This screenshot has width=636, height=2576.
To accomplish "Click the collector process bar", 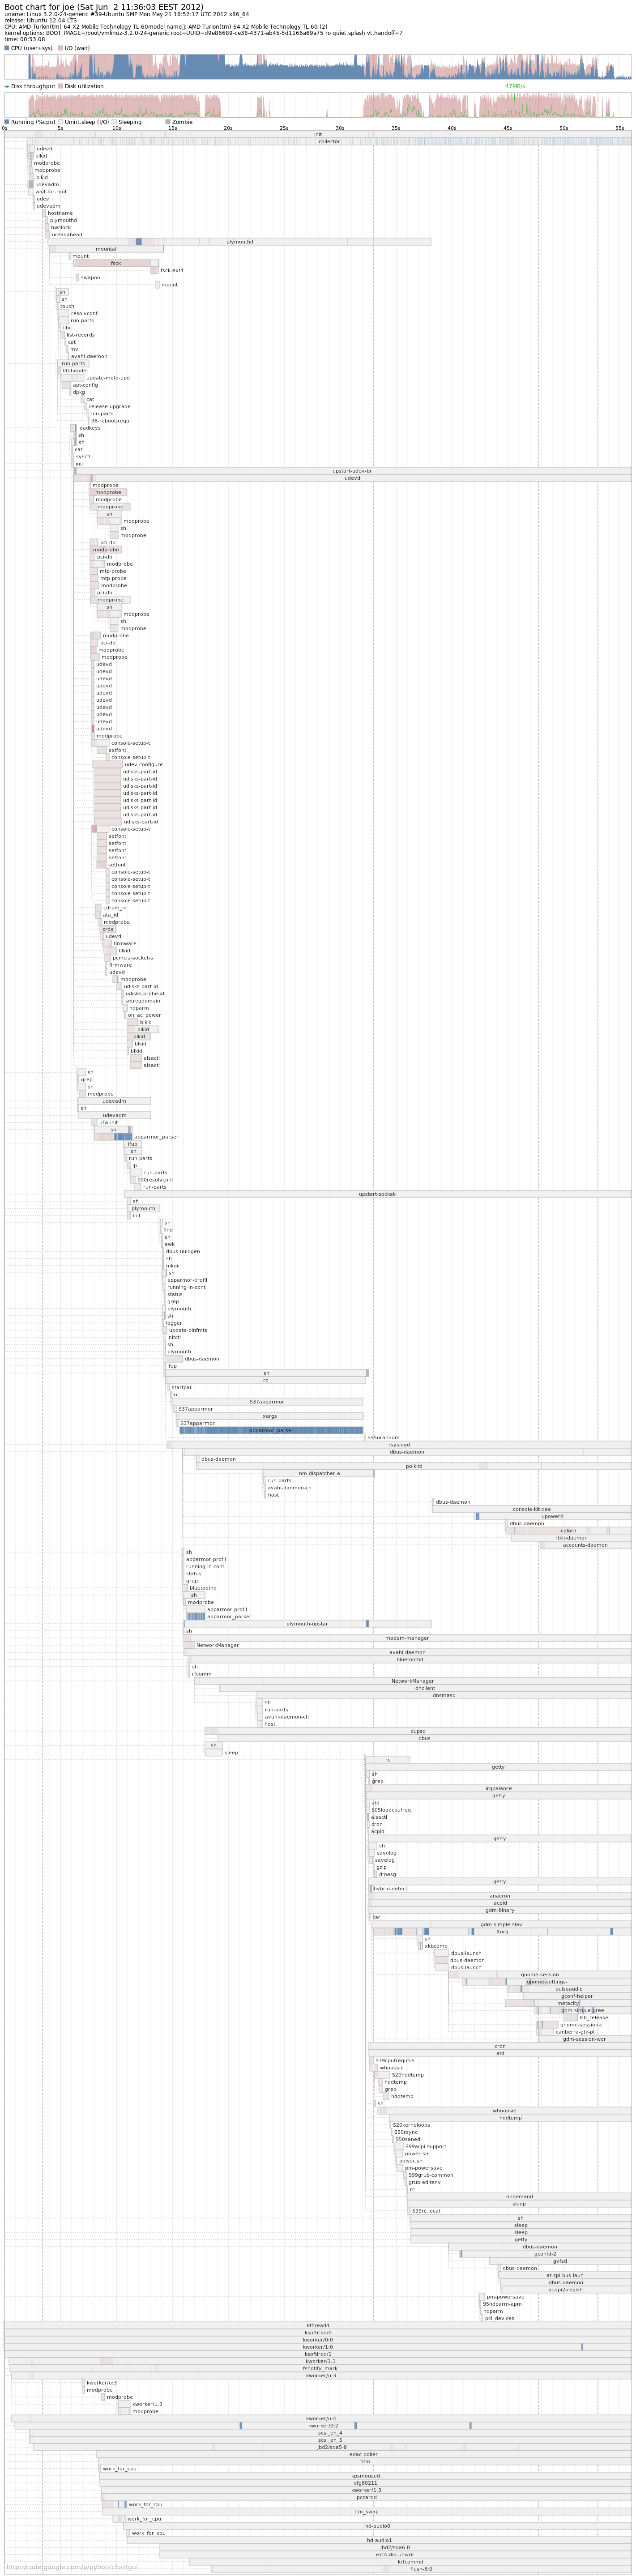I will click(329, 142).
